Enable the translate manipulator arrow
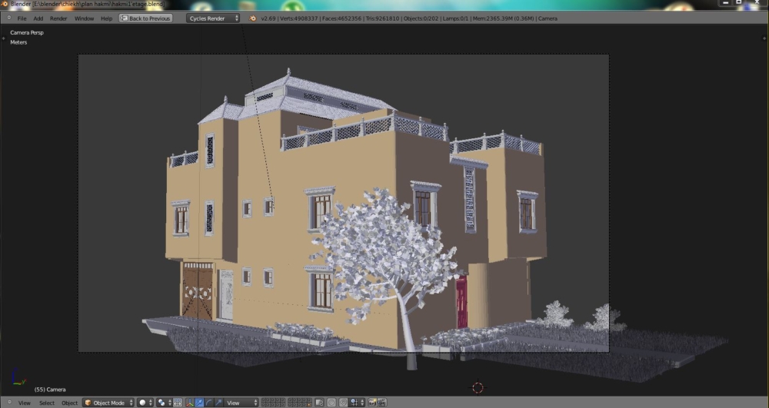This screenshot has height=408, width=769. 199,403
